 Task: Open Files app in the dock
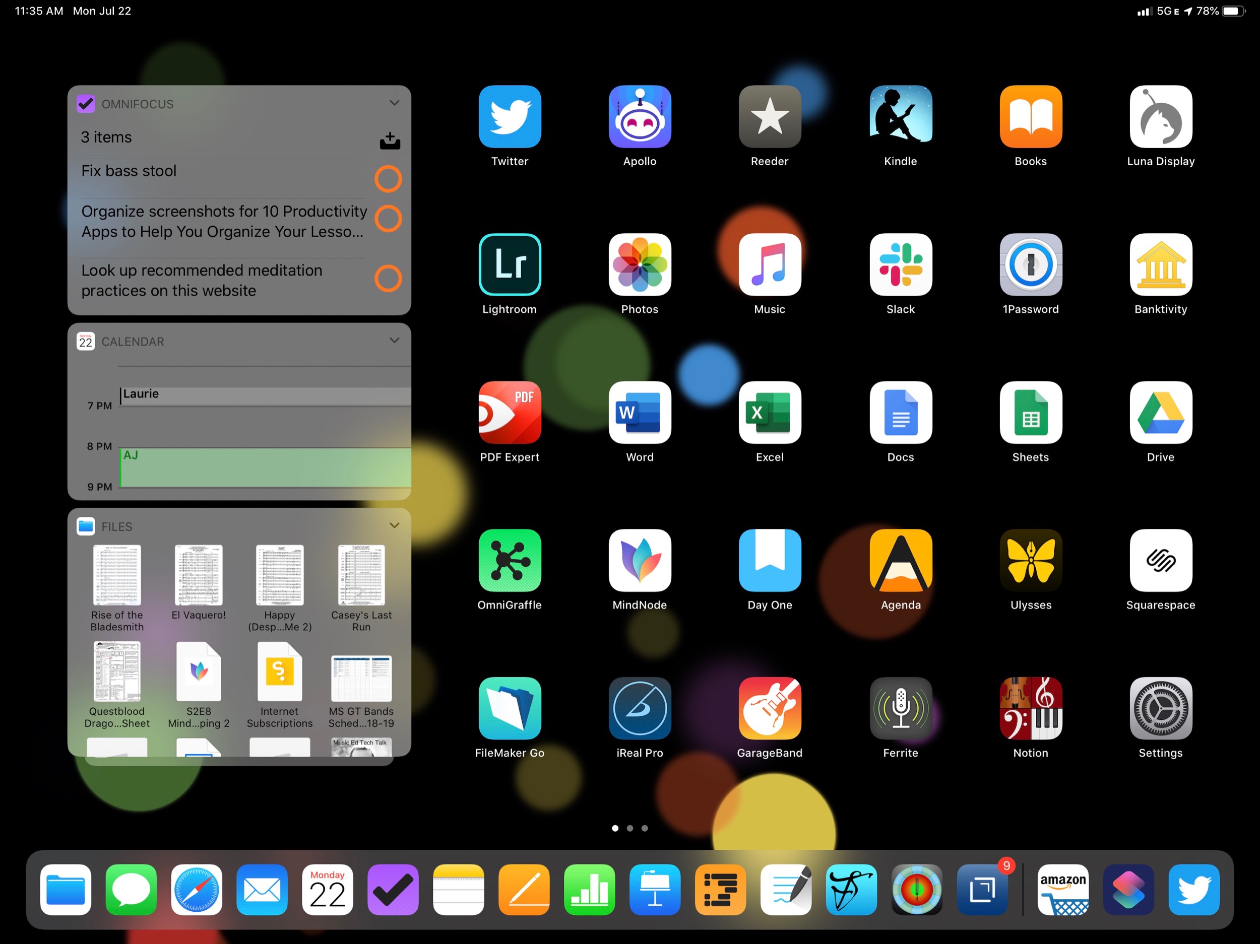coord(66,889)
